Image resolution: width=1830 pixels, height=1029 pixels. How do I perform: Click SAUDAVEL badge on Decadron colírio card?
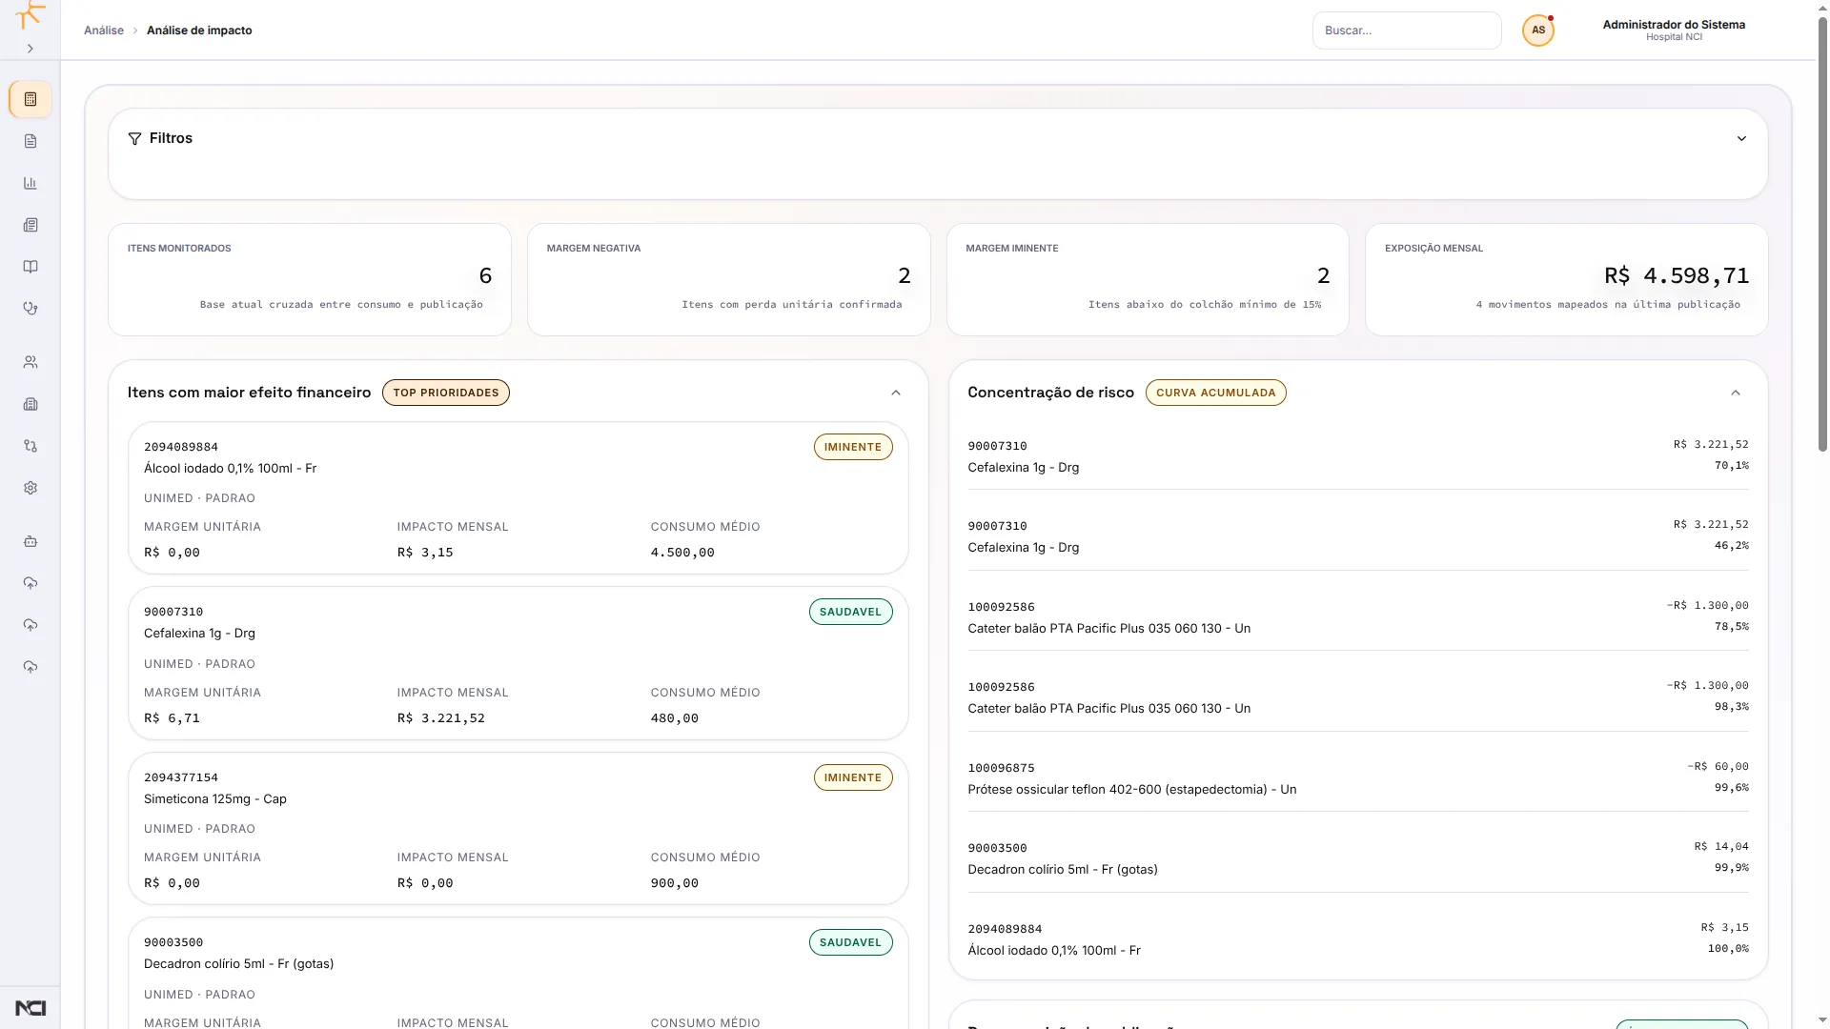[851, 942]
